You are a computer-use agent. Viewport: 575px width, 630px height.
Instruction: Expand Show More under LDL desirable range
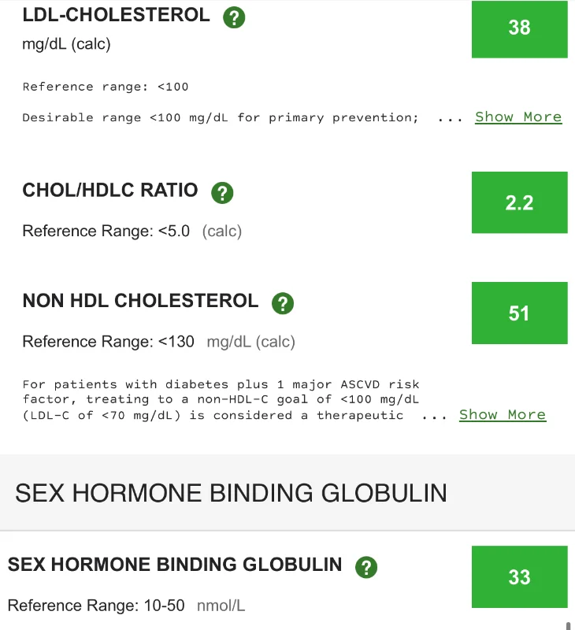518,117
